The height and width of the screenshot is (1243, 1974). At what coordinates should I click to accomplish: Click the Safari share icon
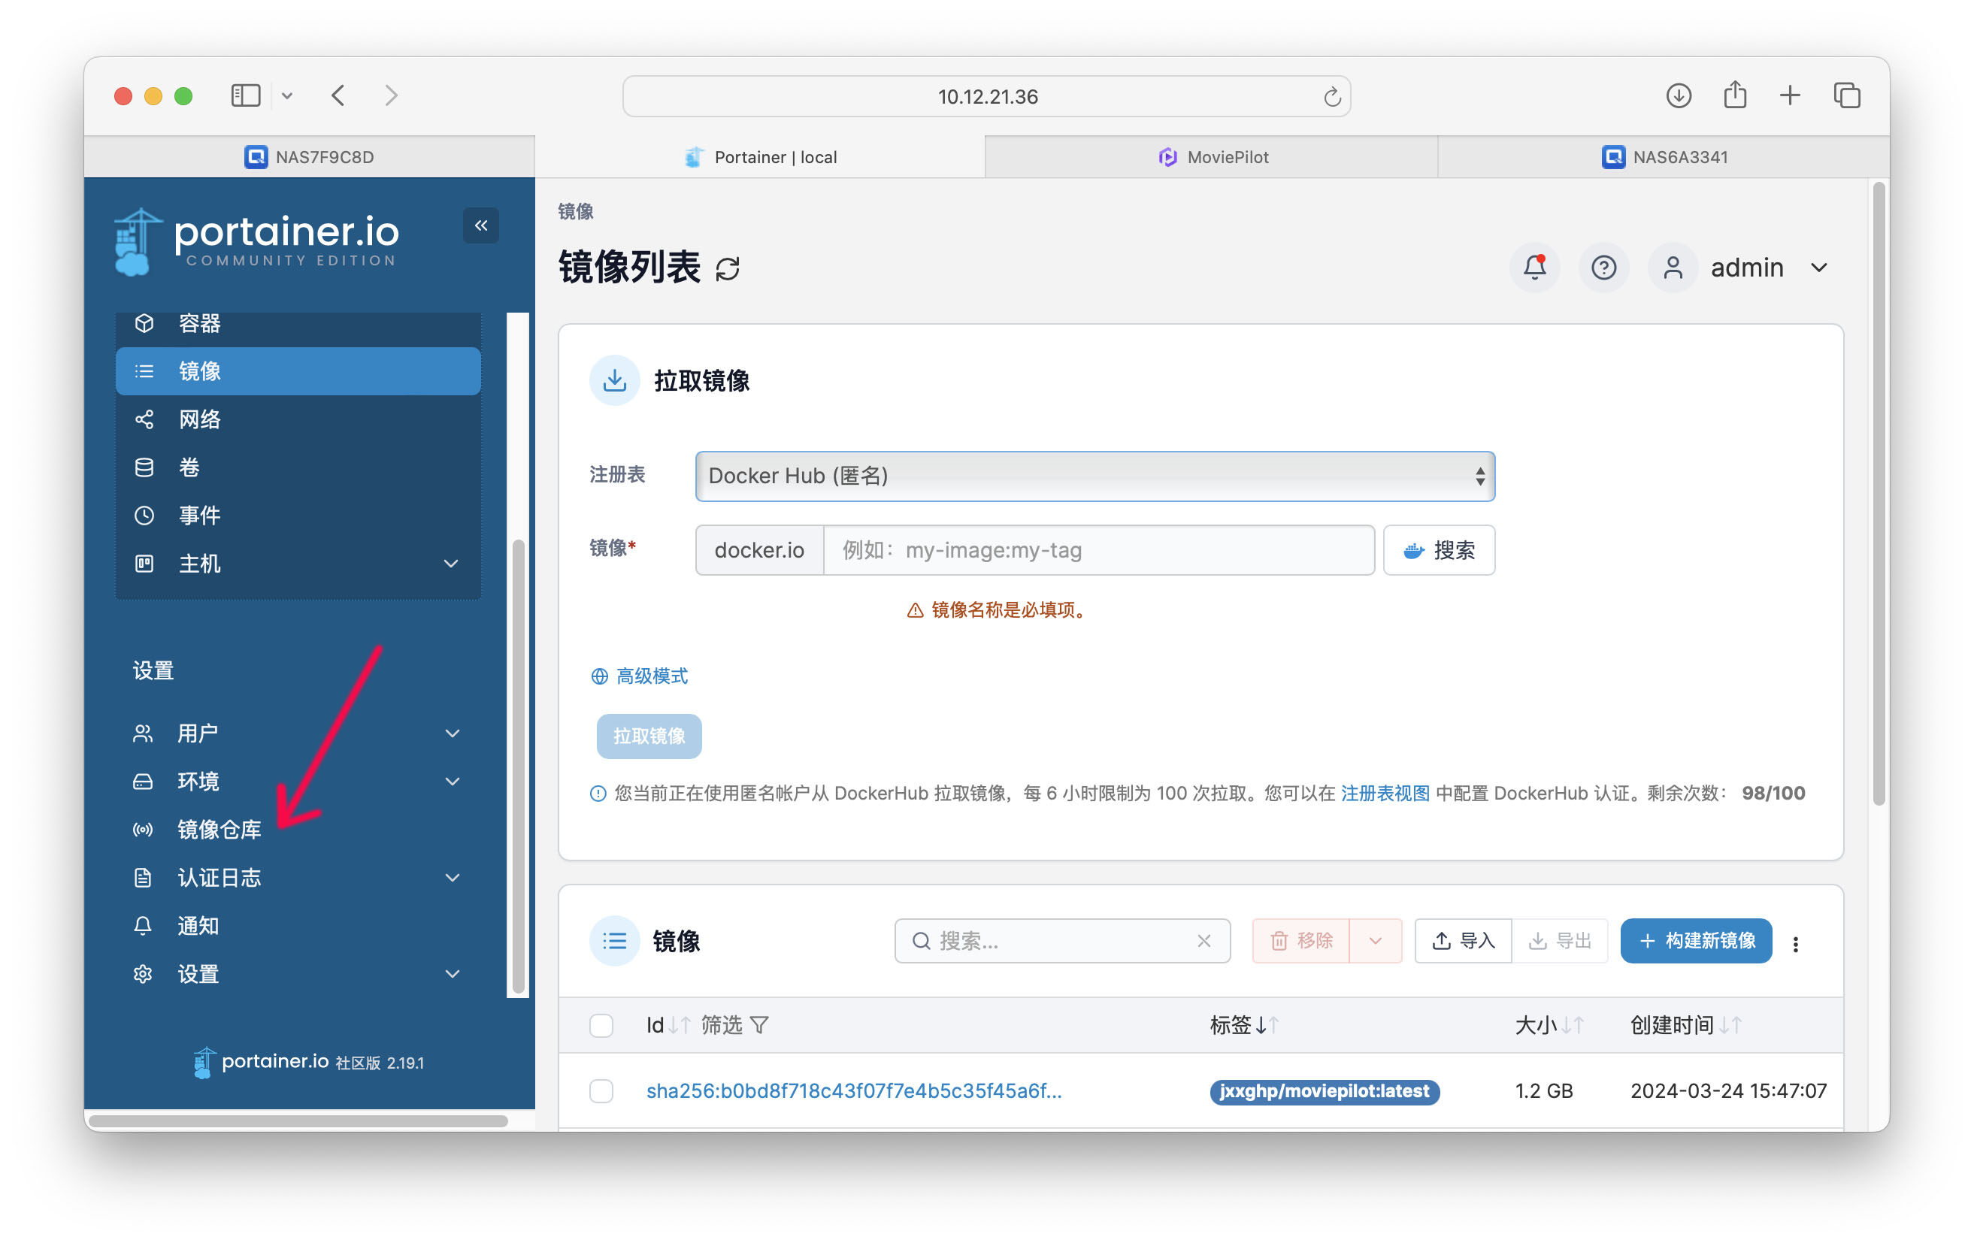[1735, 95]
